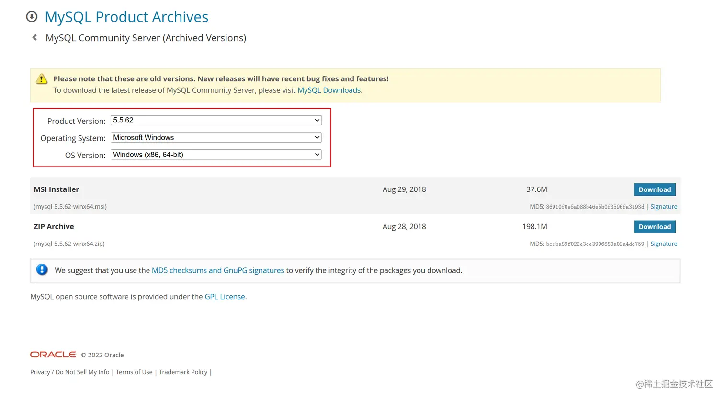Viewport: 724px width, 400px height.
Task: Open the Product Version dropdown
Action: pyautogui.click(x=216, y=120)
